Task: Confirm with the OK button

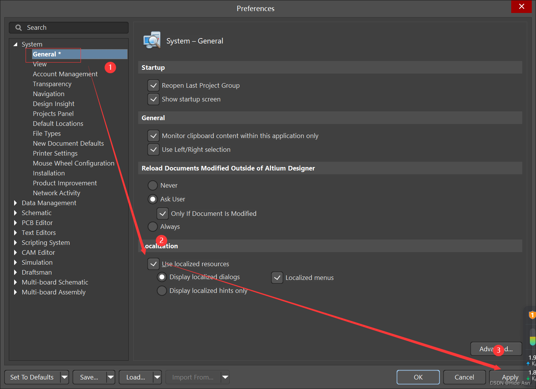Action: (418, 377)
